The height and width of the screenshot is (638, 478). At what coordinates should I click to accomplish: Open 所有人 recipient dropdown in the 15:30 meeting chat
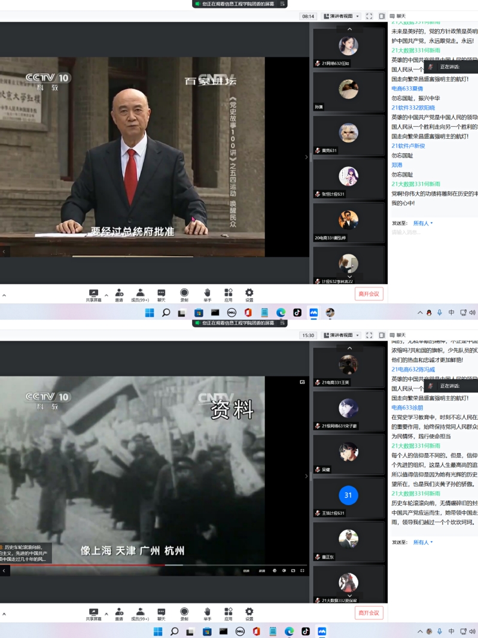tap(423, 542)
